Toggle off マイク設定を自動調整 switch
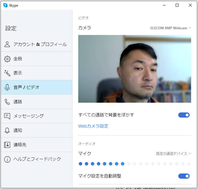This screenshot has height=189, width=198. click(184, 176)
